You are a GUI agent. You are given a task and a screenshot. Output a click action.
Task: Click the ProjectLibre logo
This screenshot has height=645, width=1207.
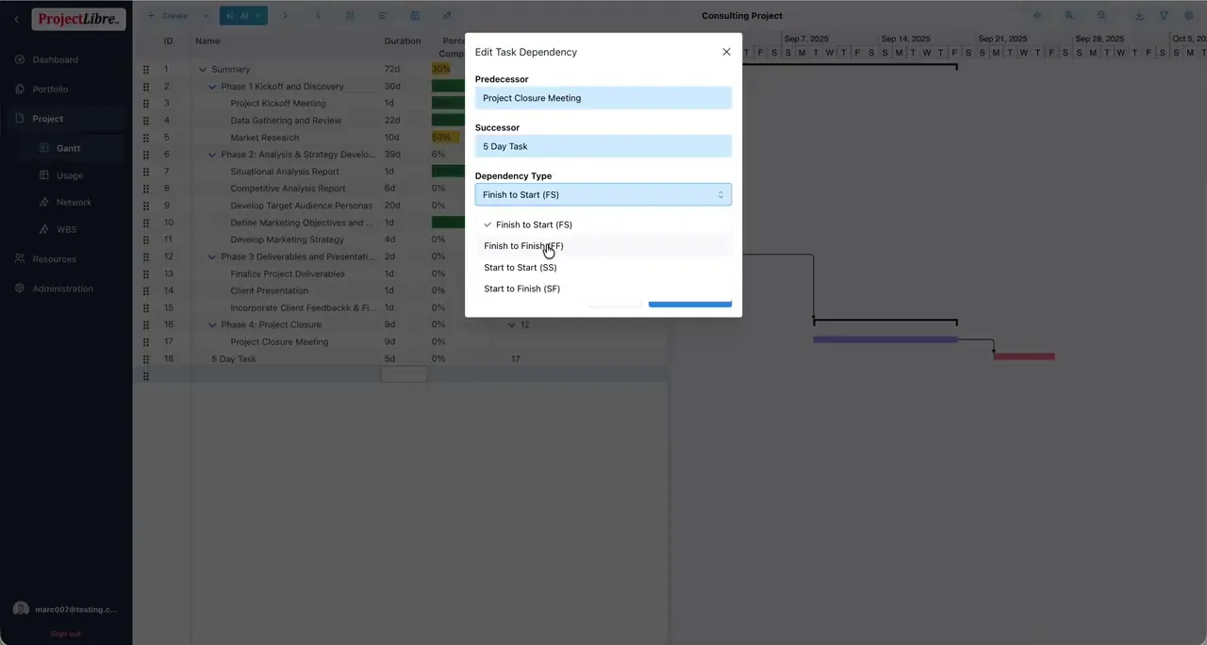[x=78, y=19]
